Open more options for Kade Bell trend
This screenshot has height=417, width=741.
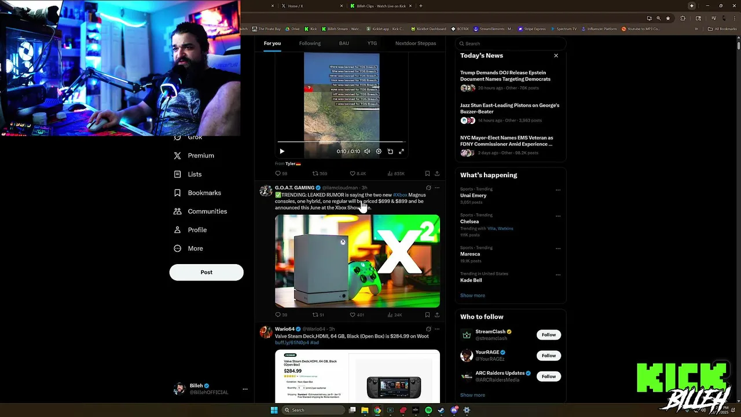pos(558,275)
